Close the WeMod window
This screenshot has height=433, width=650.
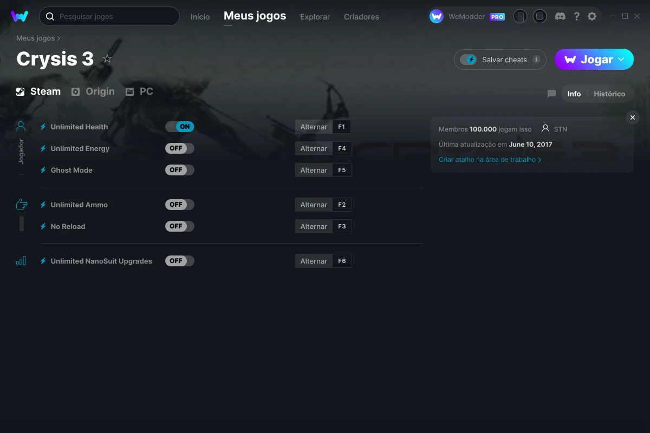point(637,16)
